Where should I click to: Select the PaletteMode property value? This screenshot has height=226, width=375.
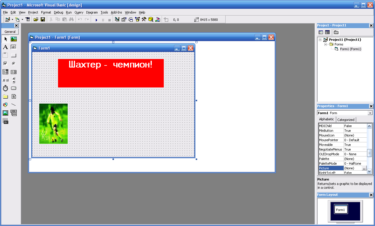click(355, 163)
